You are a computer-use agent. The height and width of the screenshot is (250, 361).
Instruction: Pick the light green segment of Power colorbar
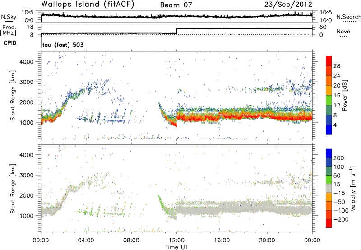coord(329,100)
